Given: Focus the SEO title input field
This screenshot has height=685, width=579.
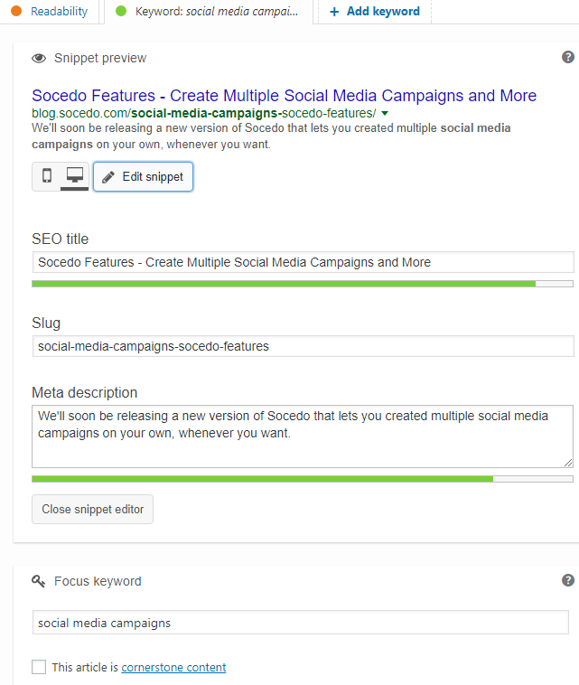Looking at the screenshot, I should coord(303,262).
